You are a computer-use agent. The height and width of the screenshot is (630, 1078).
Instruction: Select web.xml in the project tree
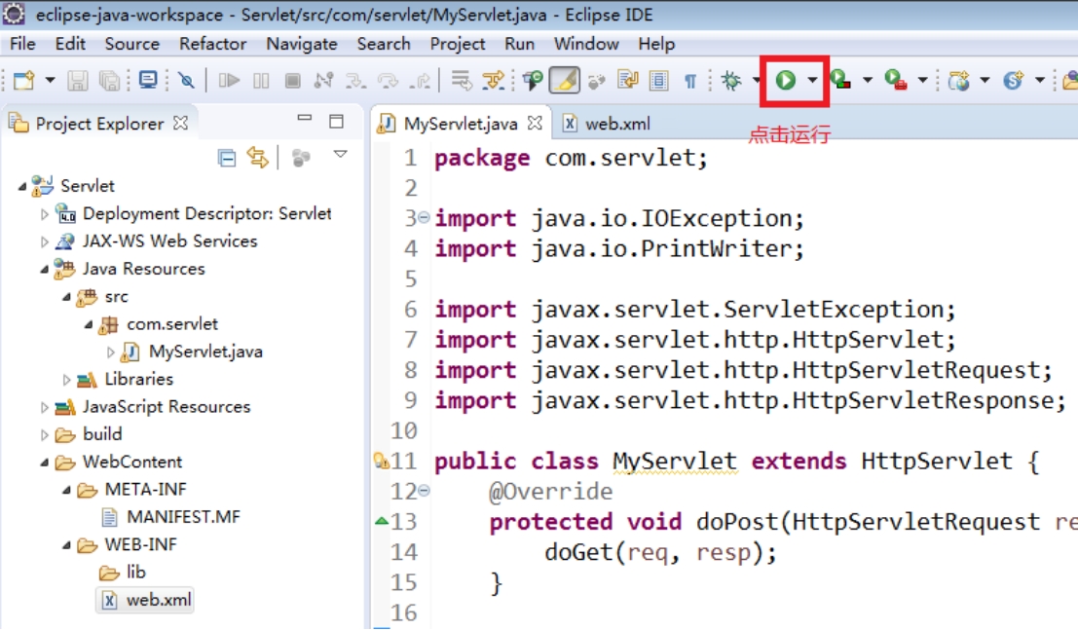pyautogui.click(x=159, y=600)
